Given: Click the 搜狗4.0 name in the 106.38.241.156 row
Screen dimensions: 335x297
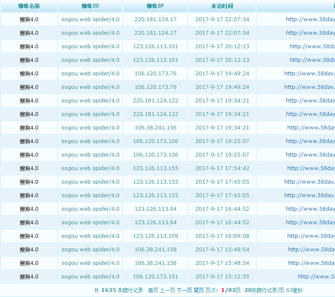Looking at the screenshot, I should 29,128.
